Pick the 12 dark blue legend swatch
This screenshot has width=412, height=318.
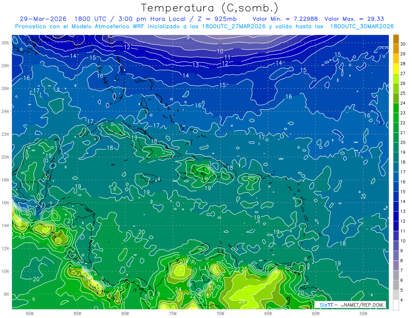pyautogui.click(x=396, y=216)
